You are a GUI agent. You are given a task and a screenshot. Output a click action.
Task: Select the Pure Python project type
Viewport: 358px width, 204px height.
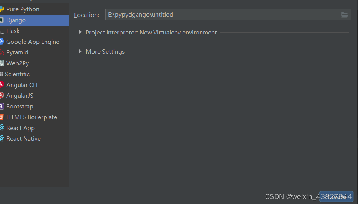(x=34, y=9)
